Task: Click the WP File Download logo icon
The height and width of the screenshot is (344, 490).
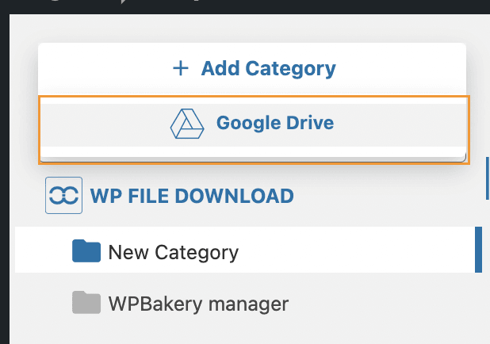Action: [63, 196]
